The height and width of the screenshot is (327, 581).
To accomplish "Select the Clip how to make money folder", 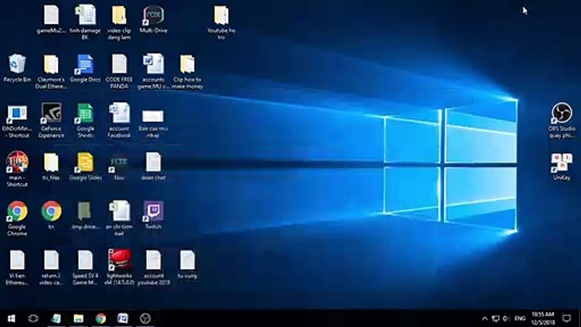I will [187, 64].
